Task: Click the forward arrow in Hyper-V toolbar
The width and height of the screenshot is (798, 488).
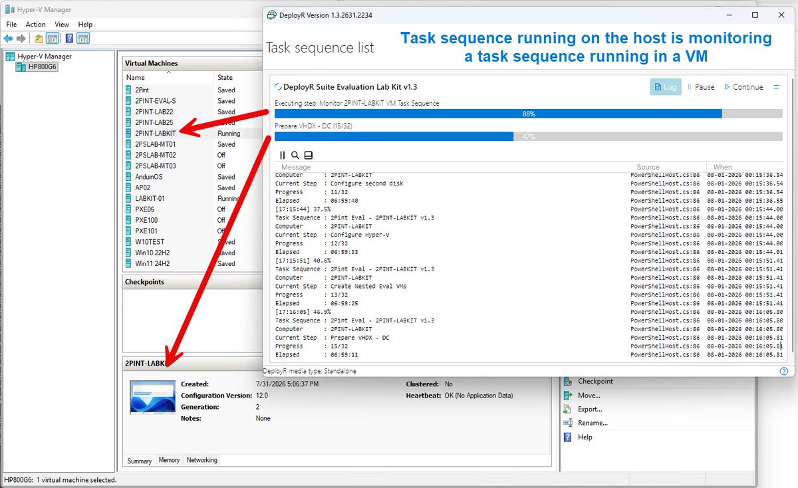Action: pos(21,39)
